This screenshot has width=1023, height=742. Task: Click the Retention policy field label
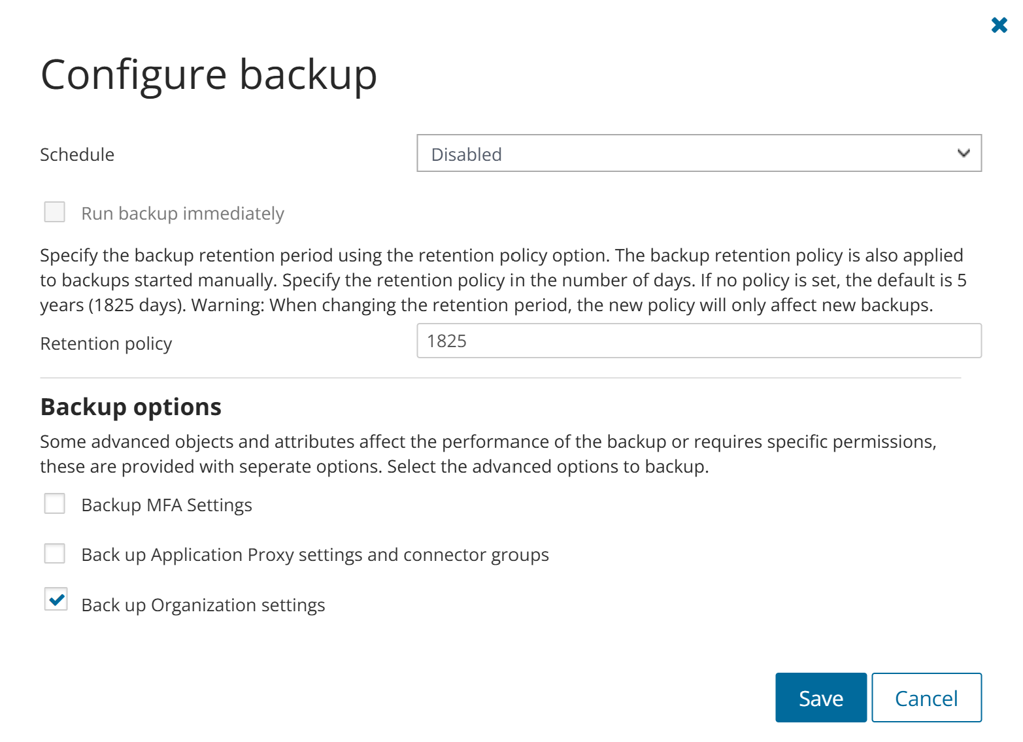point(106,344)
